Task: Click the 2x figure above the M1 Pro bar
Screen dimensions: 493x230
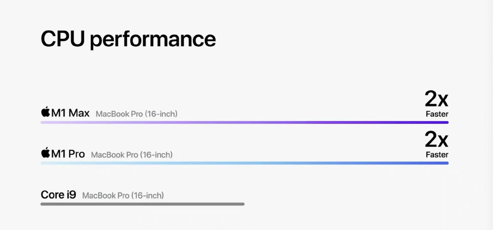Action: [x=436, y=140]
